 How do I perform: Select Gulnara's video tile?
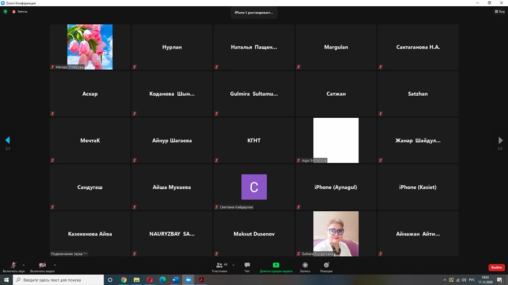coord(336,234)
